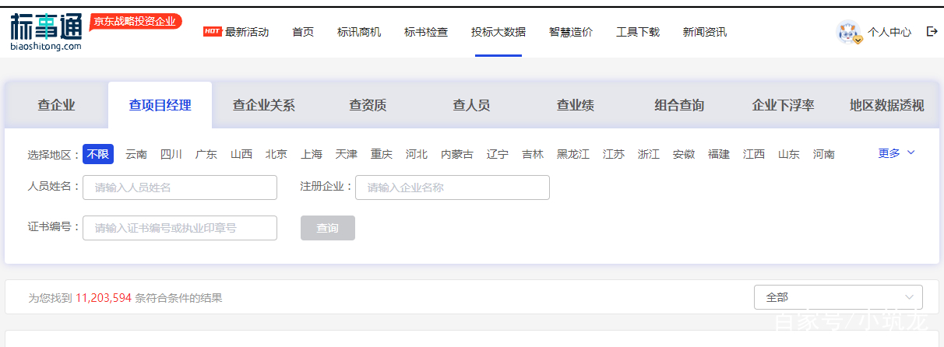
Task: Pick the 山西 region filter
Action: pyautogui.click(x=241, y=154)
